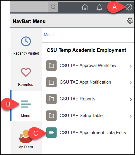Click the Menu breadcrumb link
This screenshot has width=135, height=155.
click(49, 35)
